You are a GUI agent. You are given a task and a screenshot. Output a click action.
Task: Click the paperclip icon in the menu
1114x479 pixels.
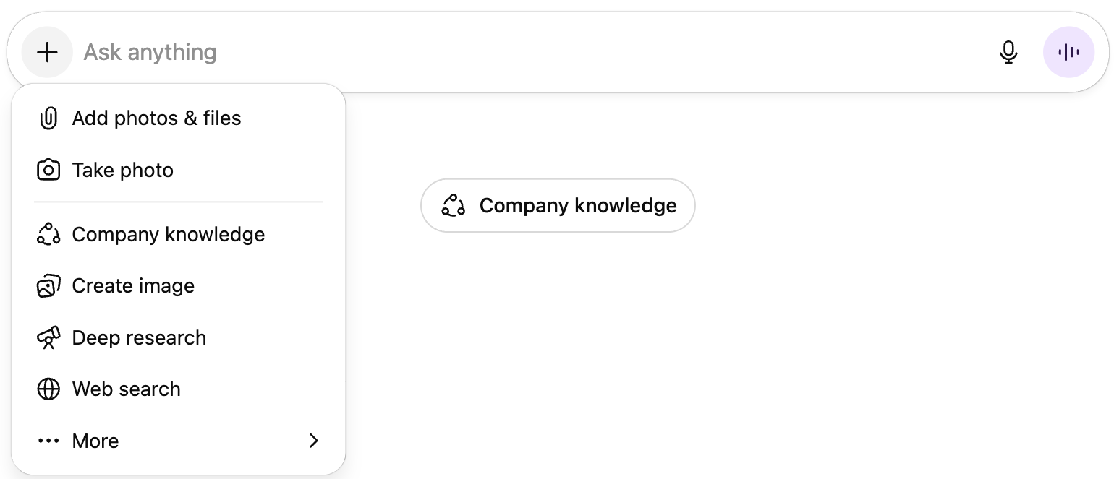tap(48, 118)
